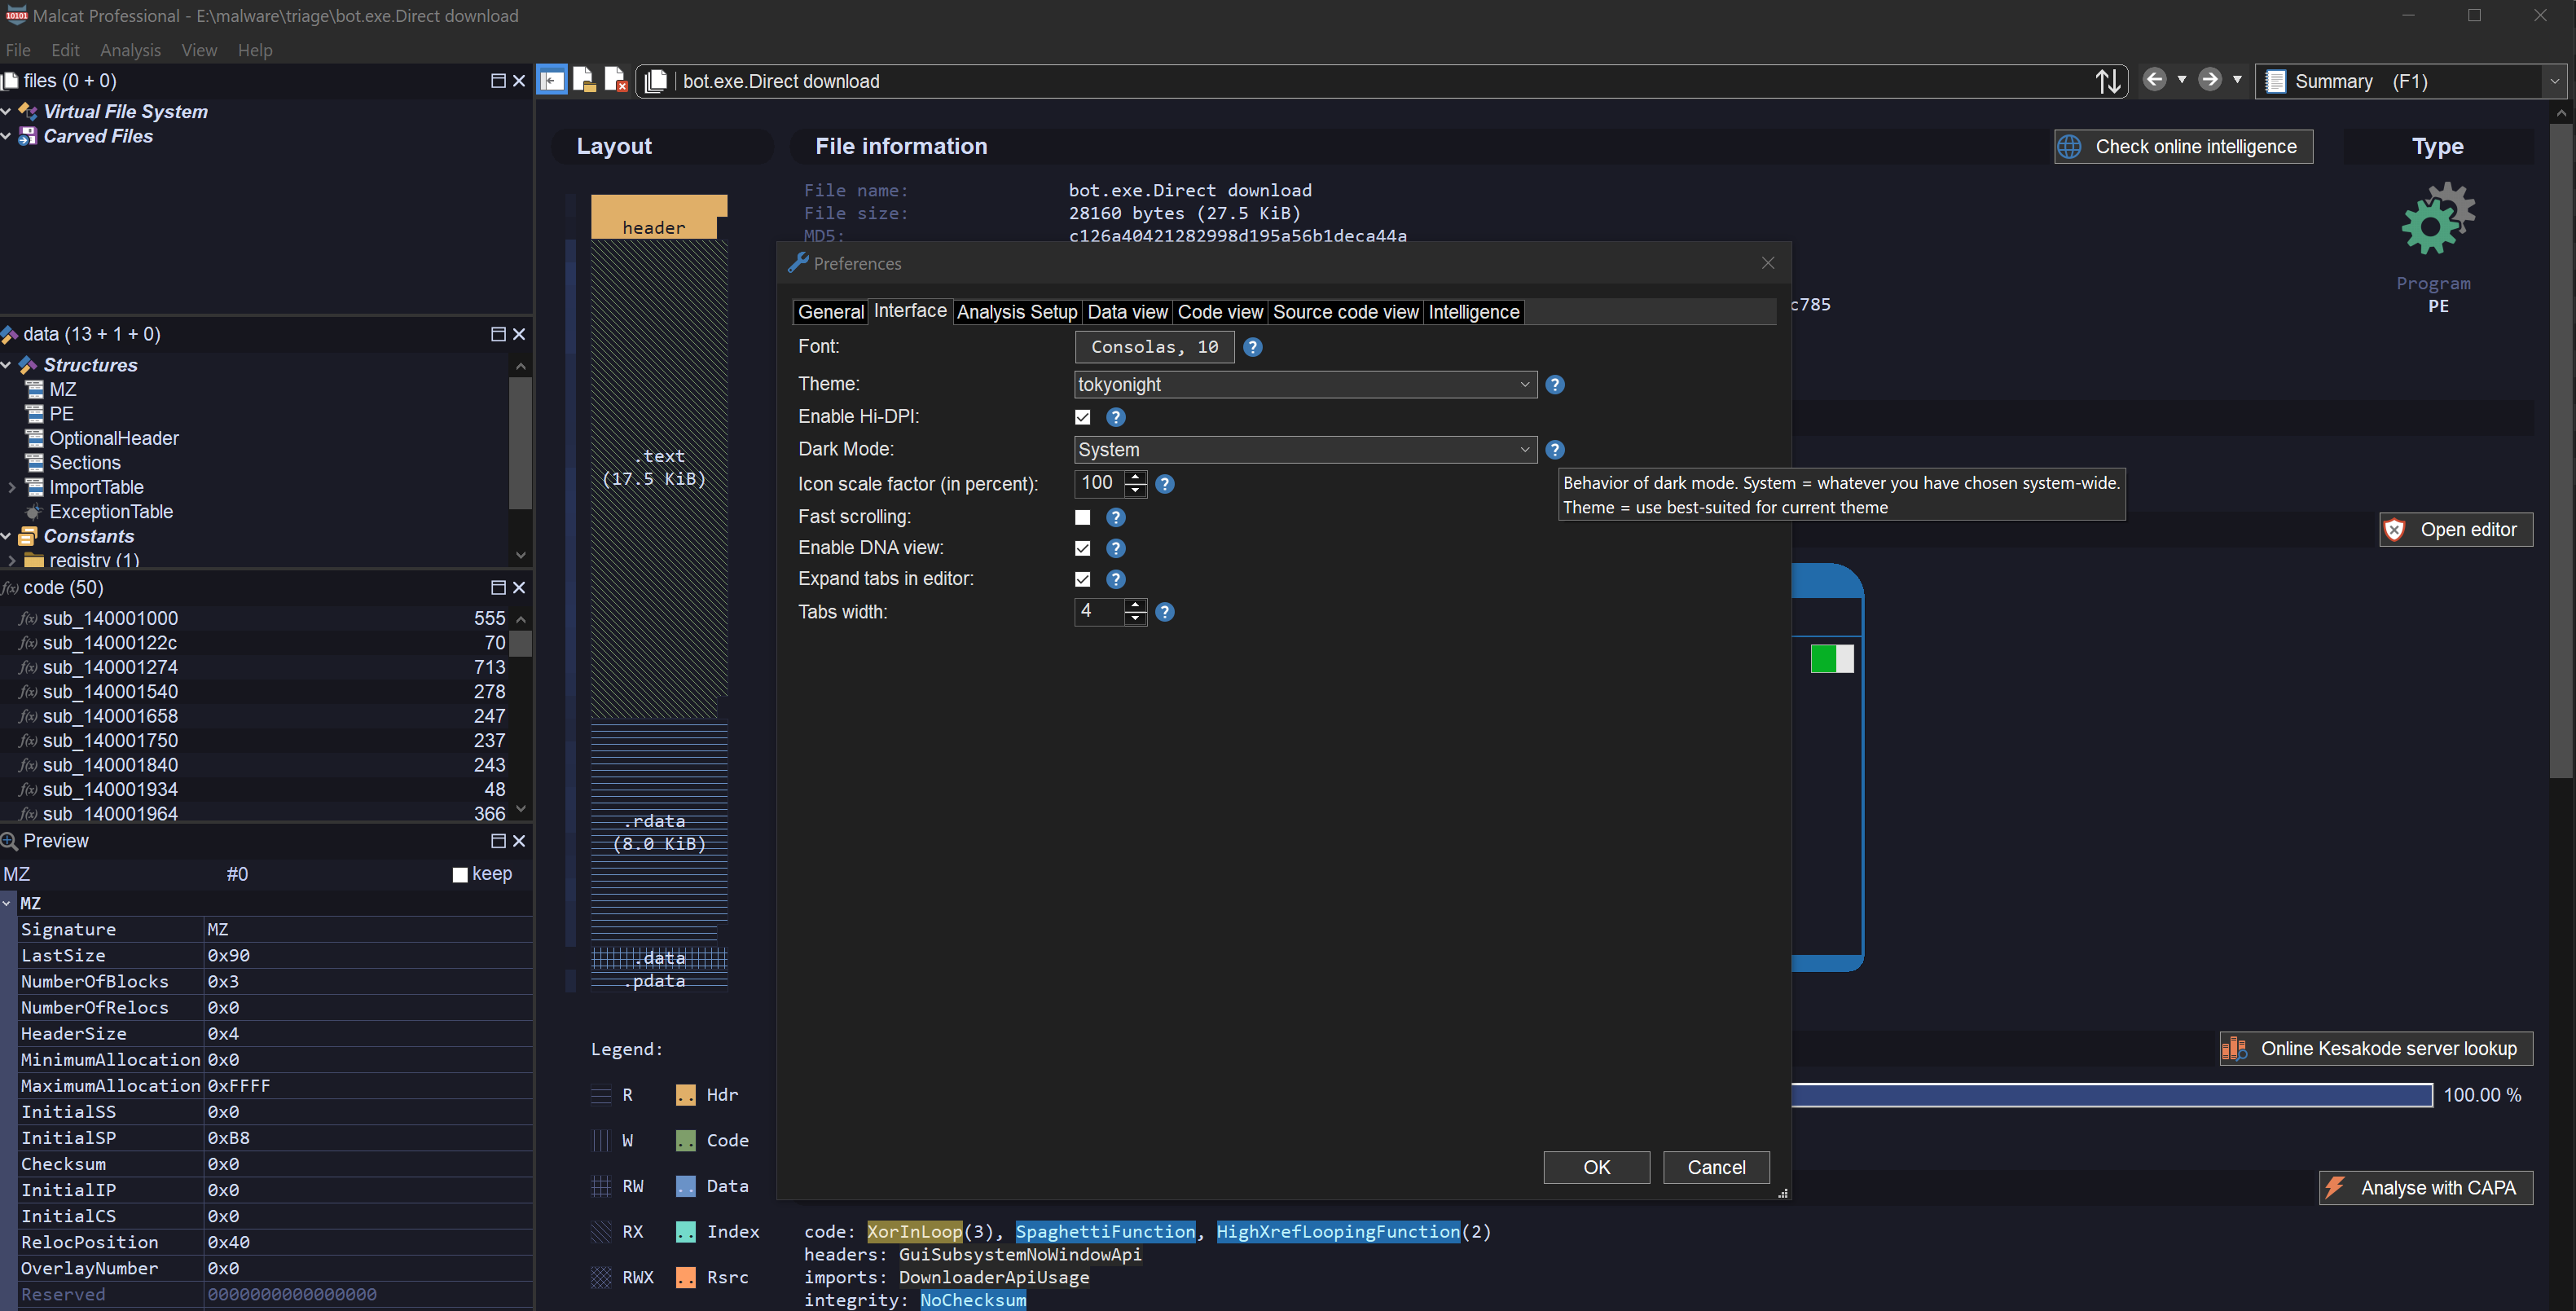Viewport: 2576px width, 1311px height.
Task: Uncheck Expand tabs in editor
Action: tap(1083, 579)
